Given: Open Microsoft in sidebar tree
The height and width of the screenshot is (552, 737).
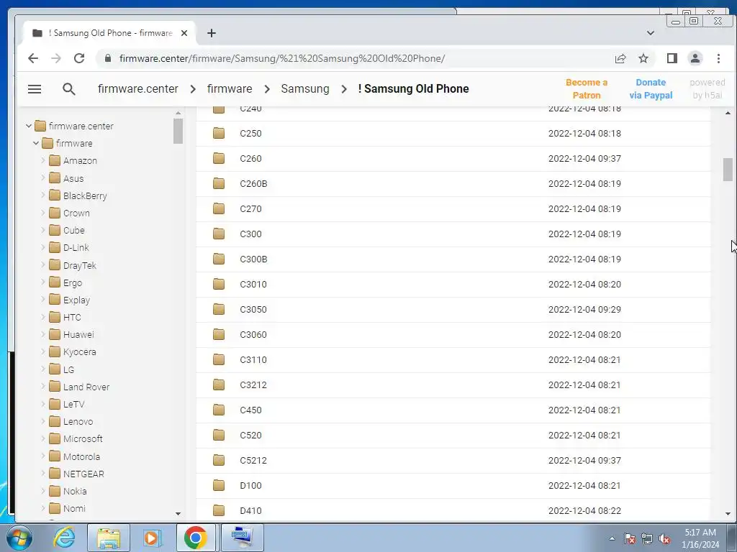Looking at the screenshot, I should 83,439.
